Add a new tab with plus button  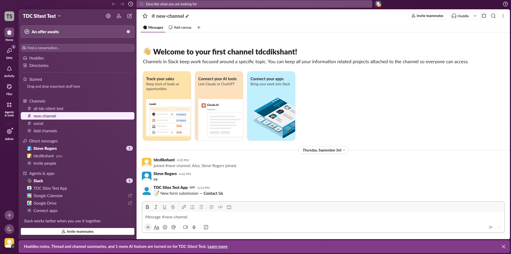point(199,27)
